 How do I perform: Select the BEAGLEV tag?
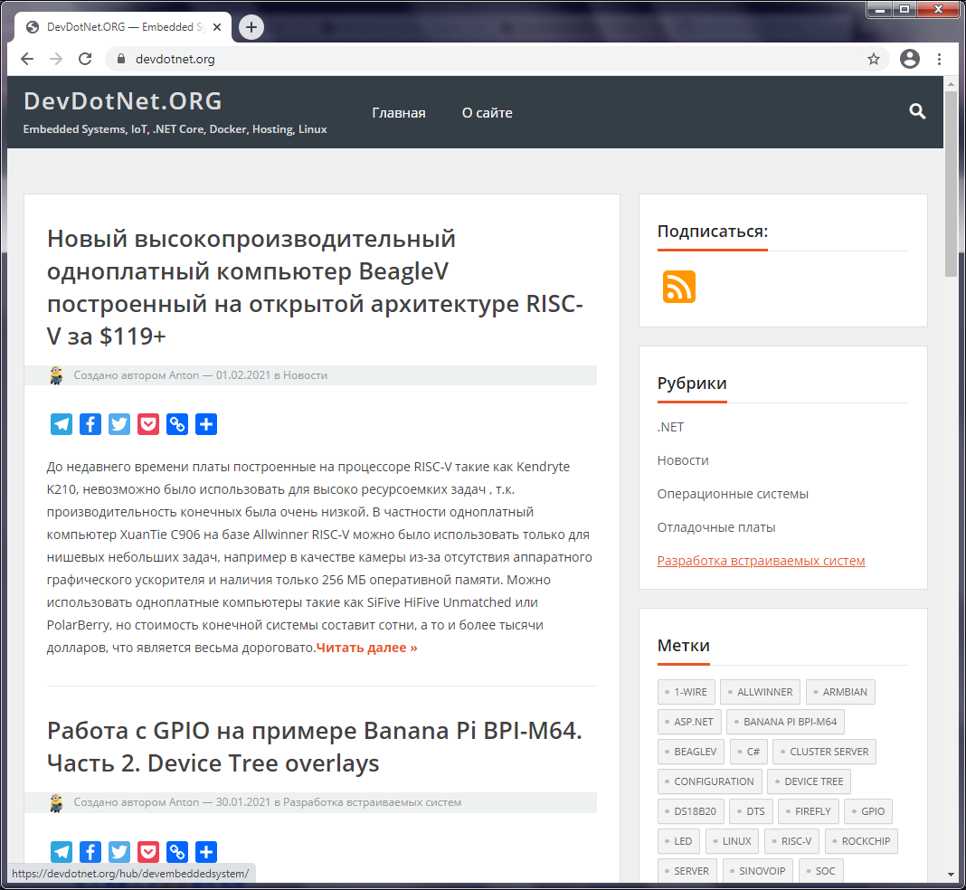691,752
